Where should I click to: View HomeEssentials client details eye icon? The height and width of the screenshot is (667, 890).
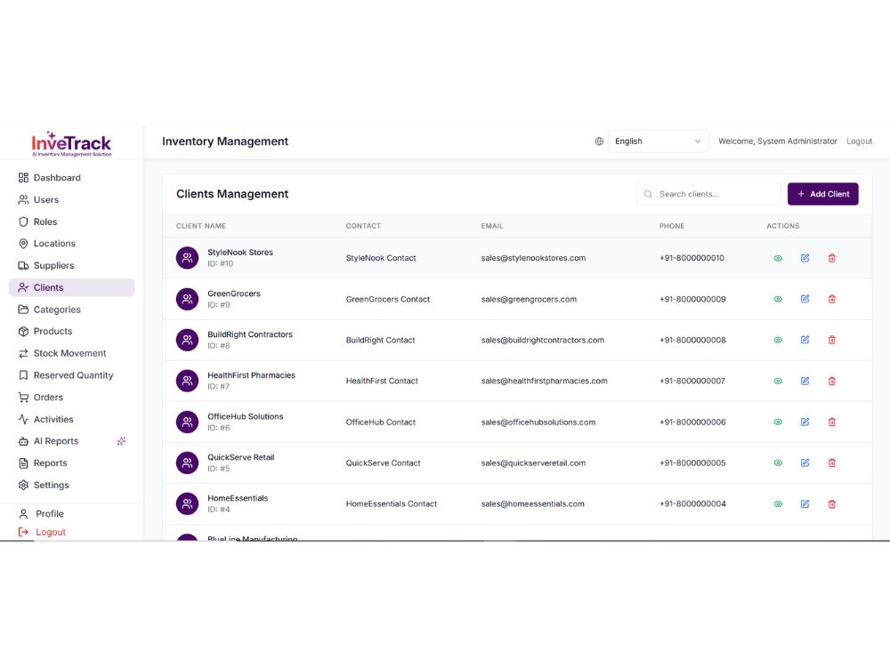coord(778,503)
